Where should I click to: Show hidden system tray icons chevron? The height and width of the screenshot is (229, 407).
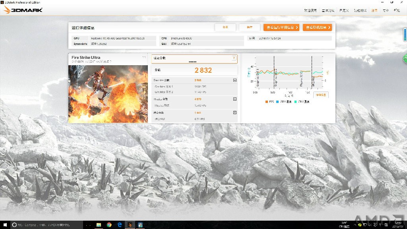click(x=355, y=225)
